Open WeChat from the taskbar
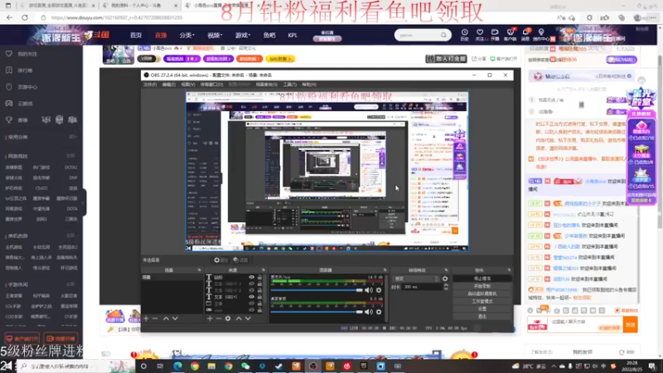The width and height of the screenshot is (663, 373). click(245, 366)
